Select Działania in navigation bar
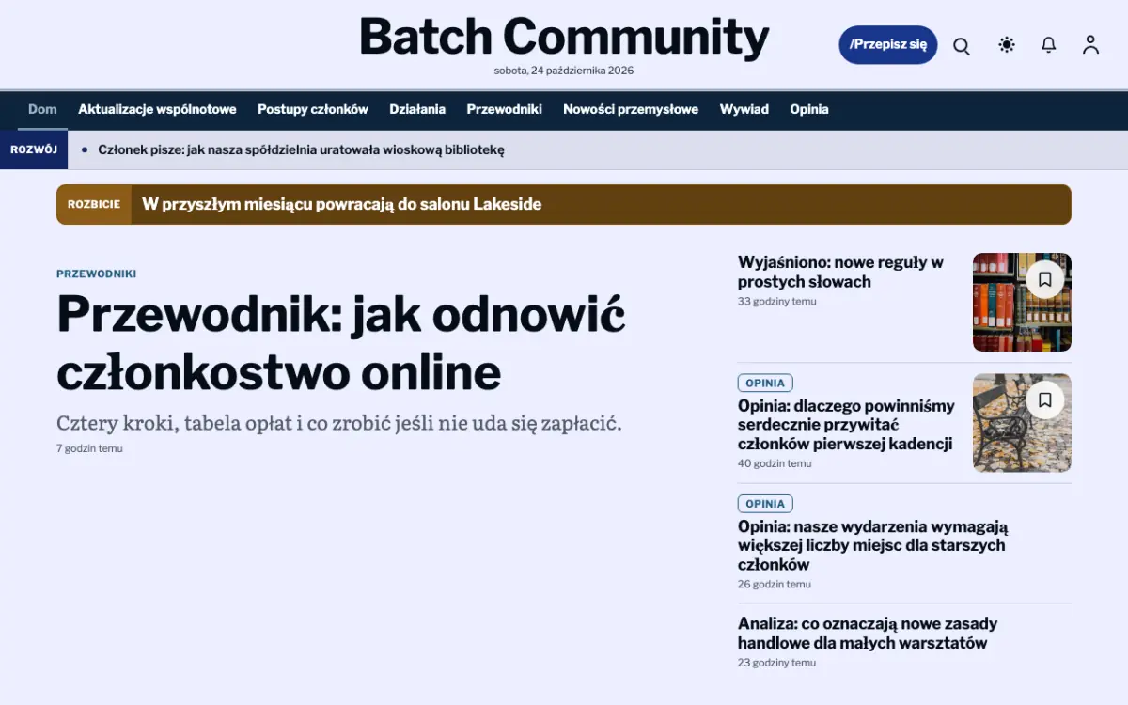 coord(417,109)
